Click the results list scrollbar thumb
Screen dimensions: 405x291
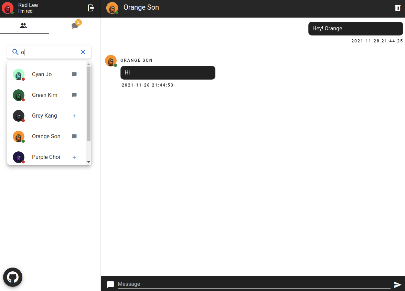pyautogui.click(x=88, y=103)
